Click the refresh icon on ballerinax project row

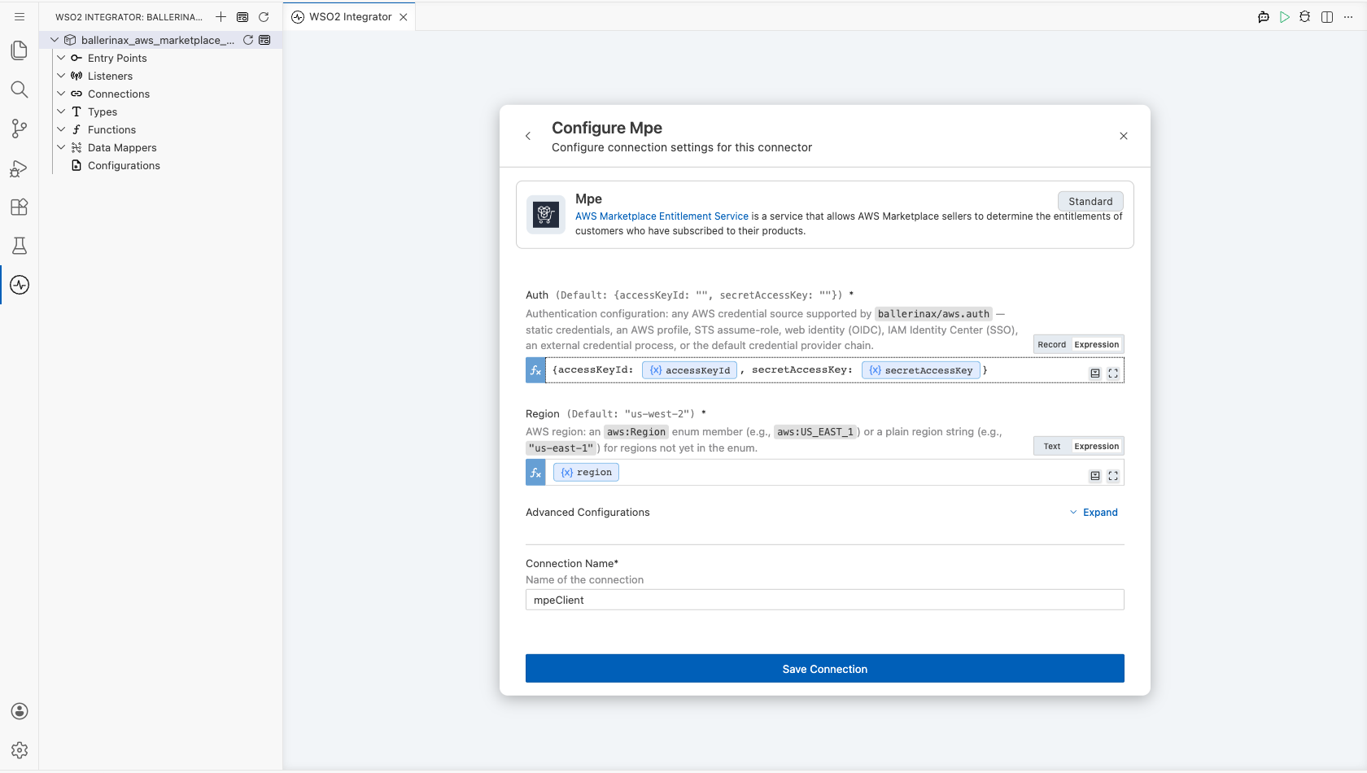point(248,40)
